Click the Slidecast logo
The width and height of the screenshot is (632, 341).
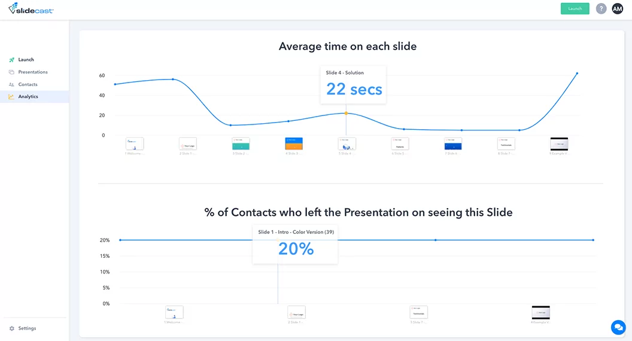(x=31, y=8)
